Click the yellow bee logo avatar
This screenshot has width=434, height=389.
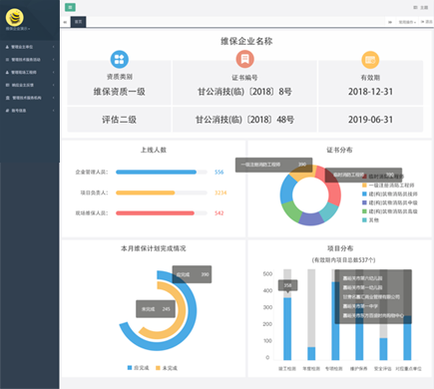click(x=15, y=17)
